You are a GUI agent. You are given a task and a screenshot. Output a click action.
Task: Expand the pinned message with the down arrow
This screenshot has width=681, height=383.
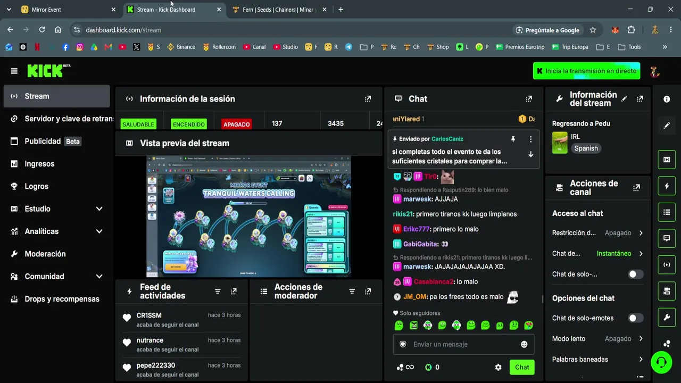click(530, 154)
